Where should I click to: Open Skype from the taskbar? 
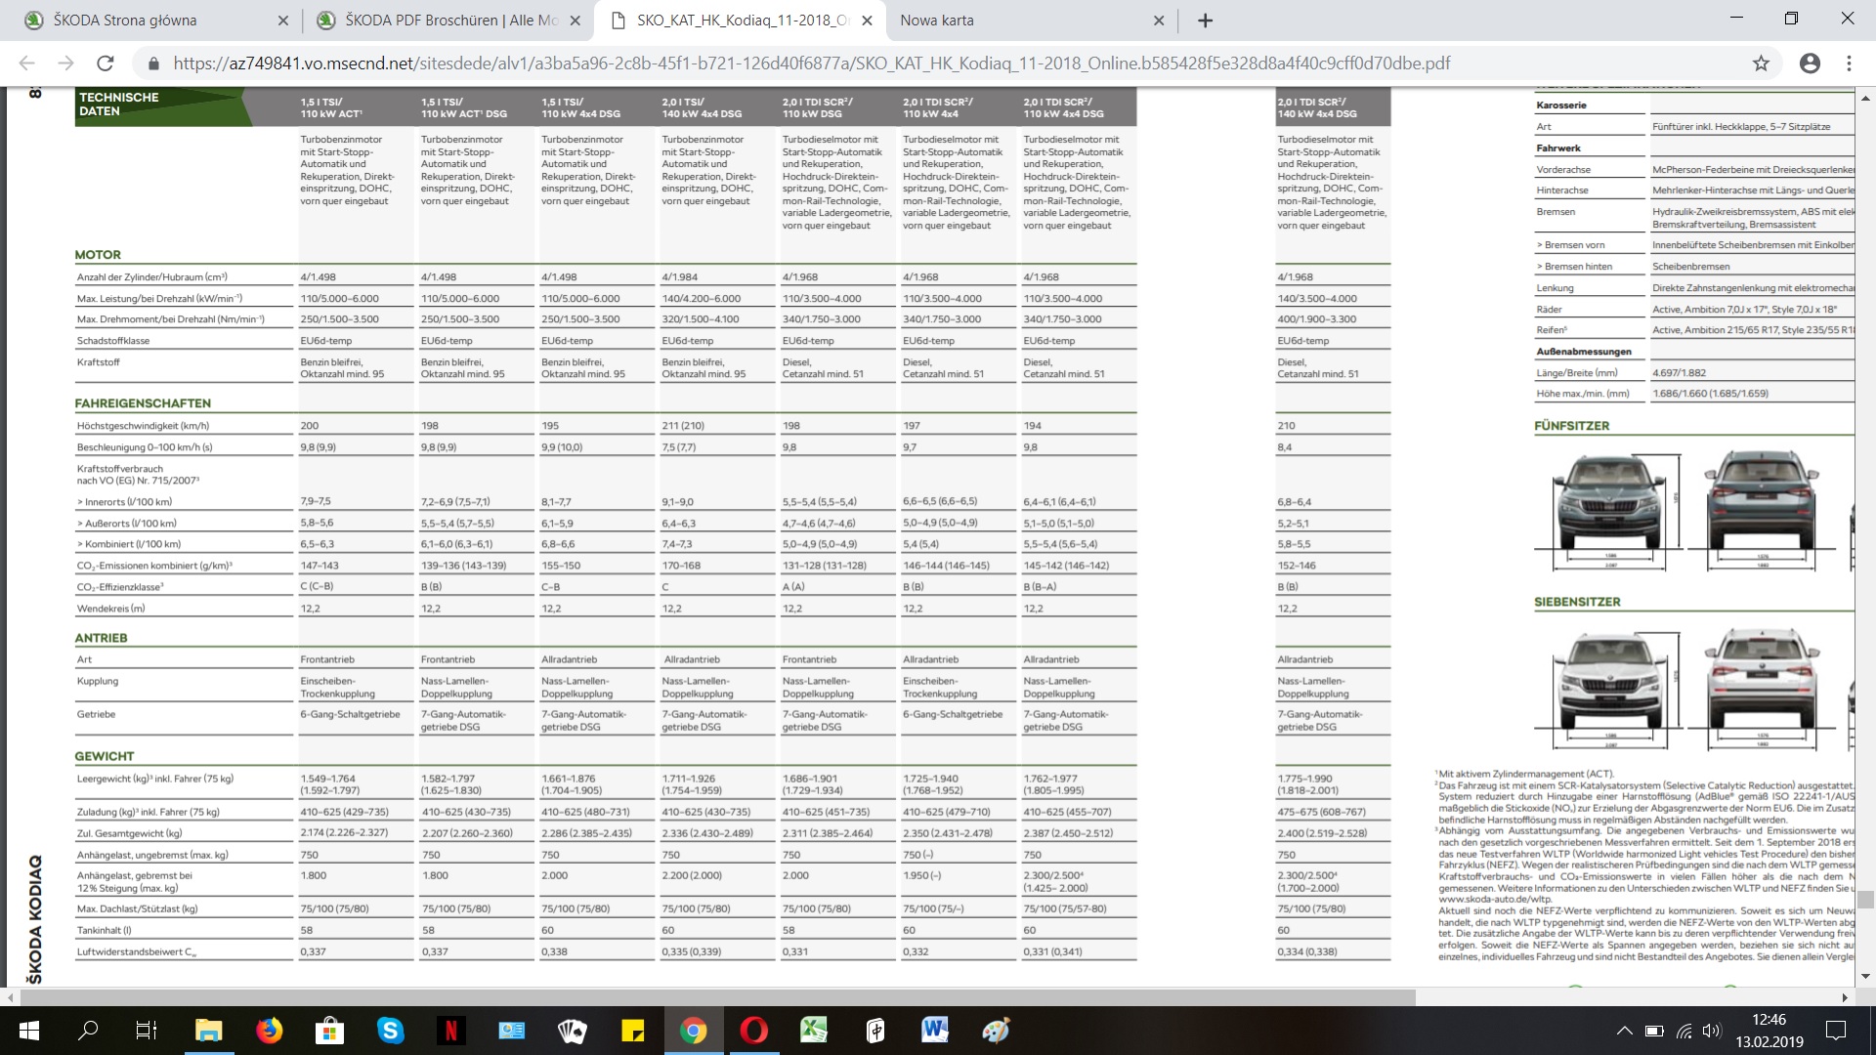(390, 1030)
